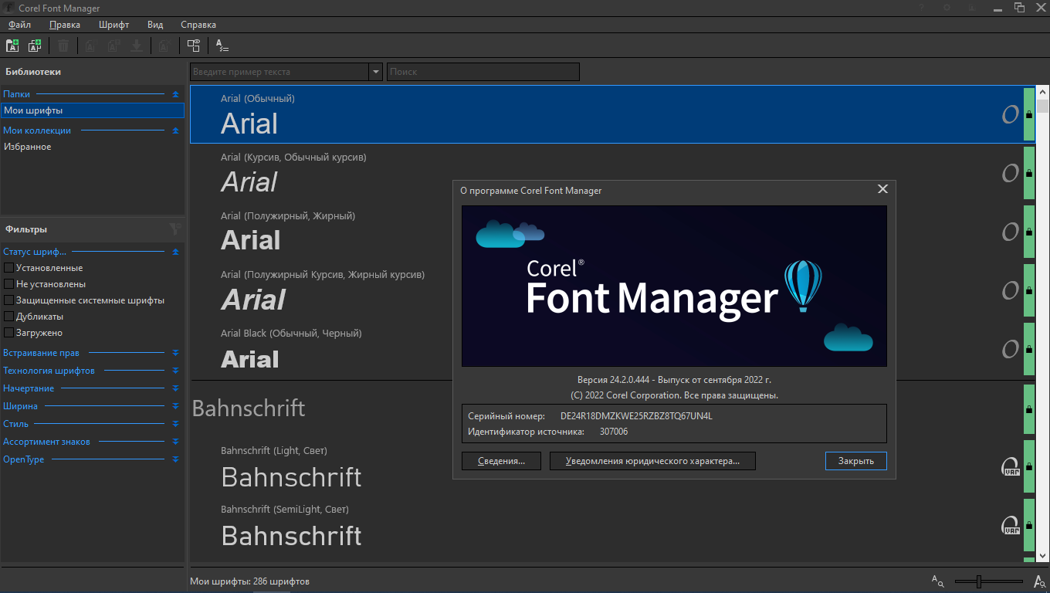Click the Сведения... button
This screenshot has height=593, width=1050.
501,461
